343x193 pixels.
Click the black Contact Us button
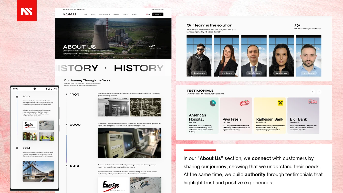158,14
